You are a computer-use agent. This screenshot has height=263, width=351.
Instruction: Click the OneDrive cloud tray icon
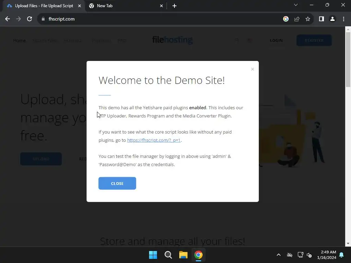click(x=290, y=255)
